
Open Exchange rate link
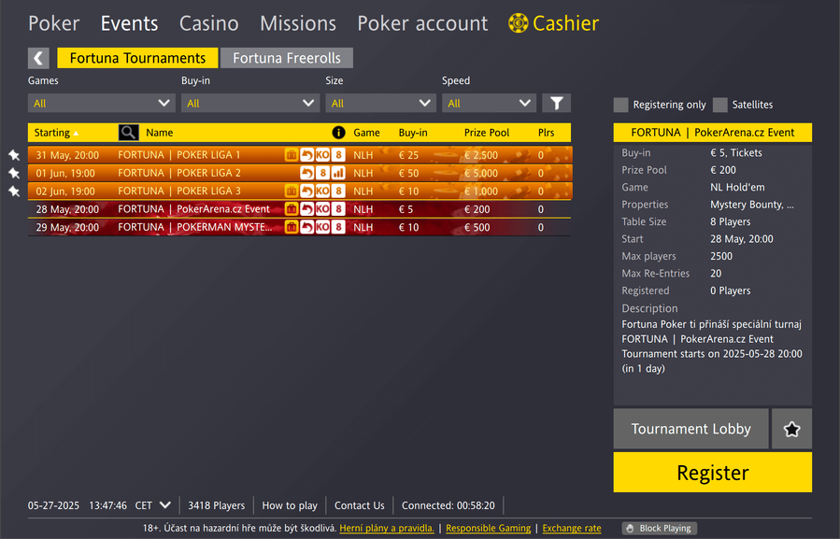click(572, 529)
